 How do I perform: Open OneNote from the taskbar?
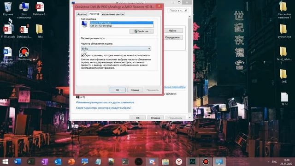44,162
